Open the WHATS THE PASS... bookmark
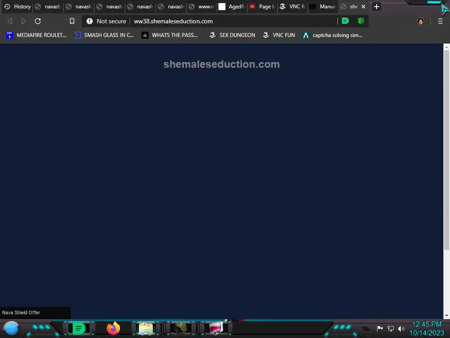The image size is (450, 338). point(170,35)
